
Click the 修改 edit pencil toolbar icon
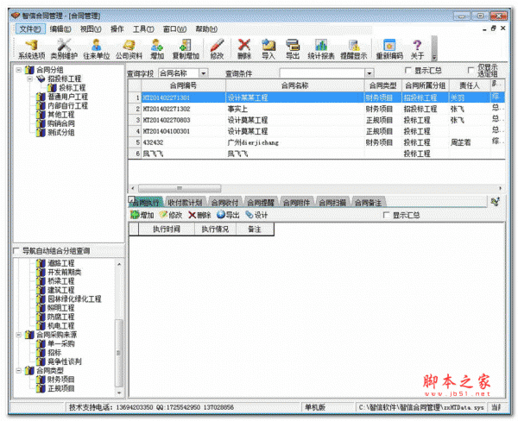point(217,49)
